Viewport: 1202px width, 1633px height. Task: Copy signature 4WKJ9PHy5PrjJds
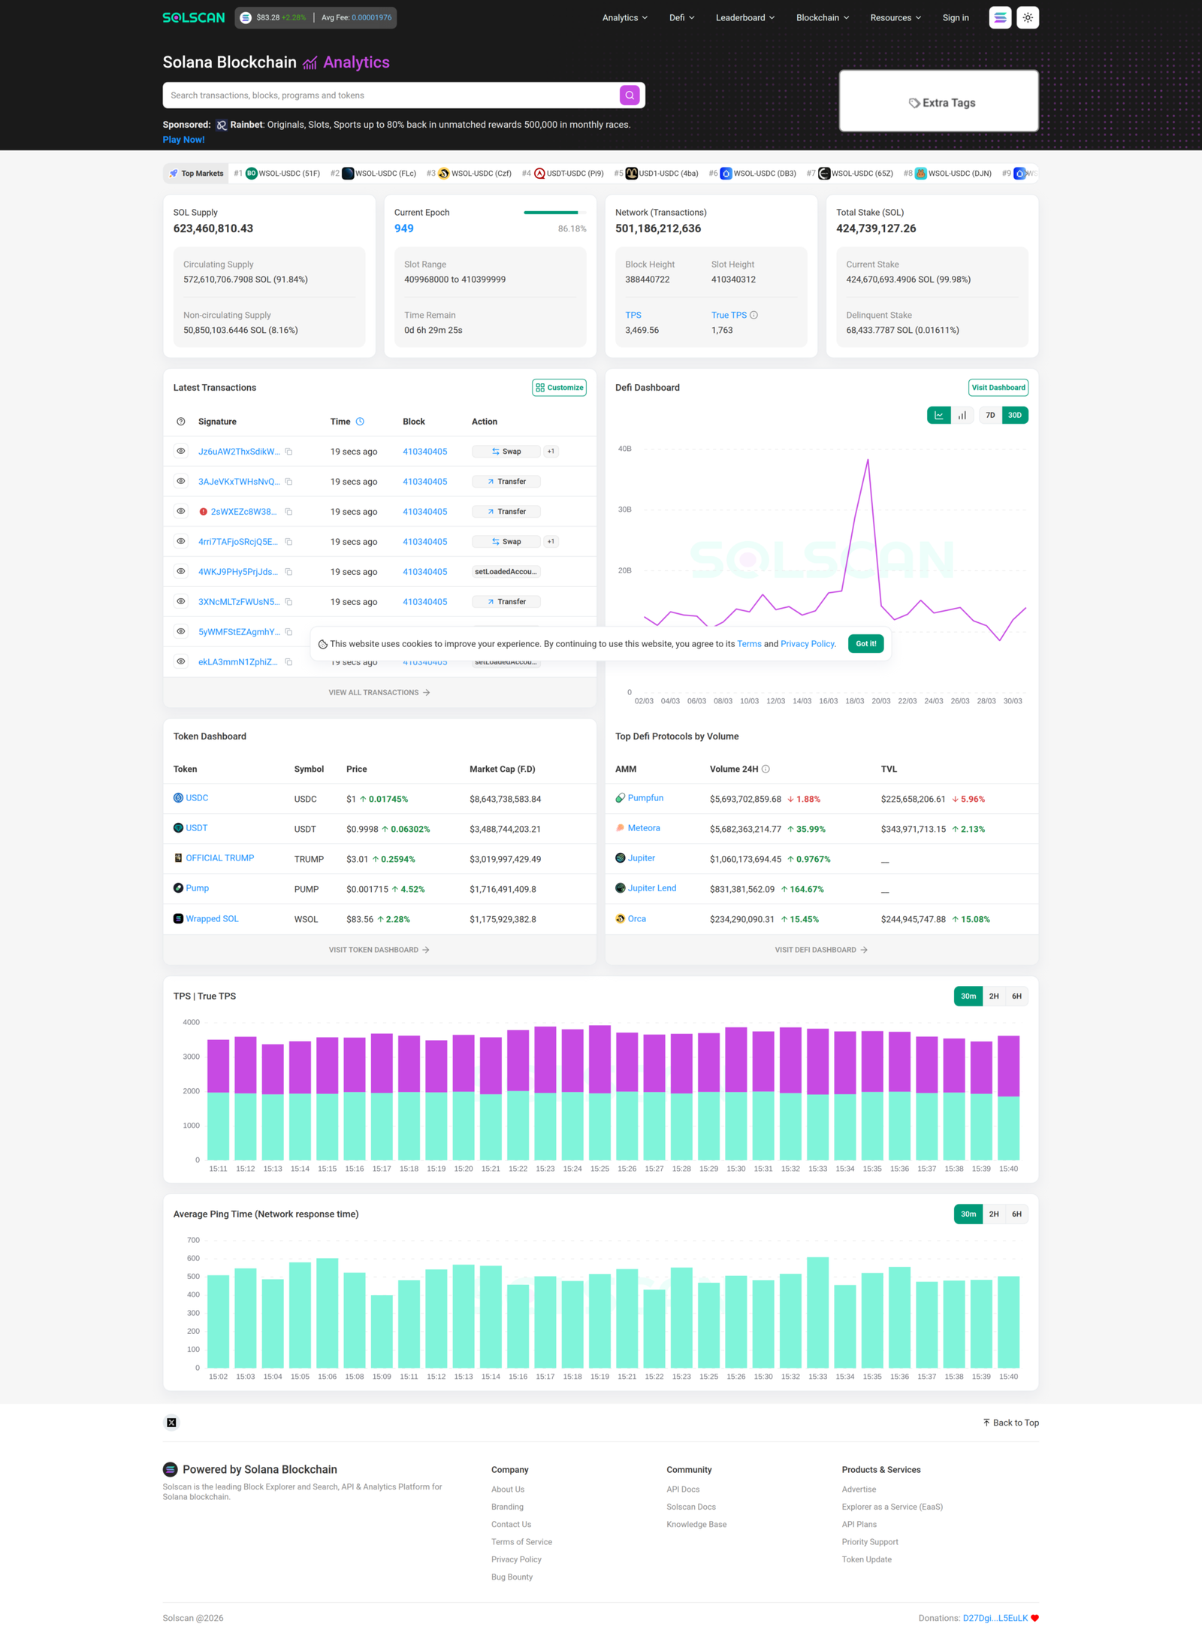point(288,572)
